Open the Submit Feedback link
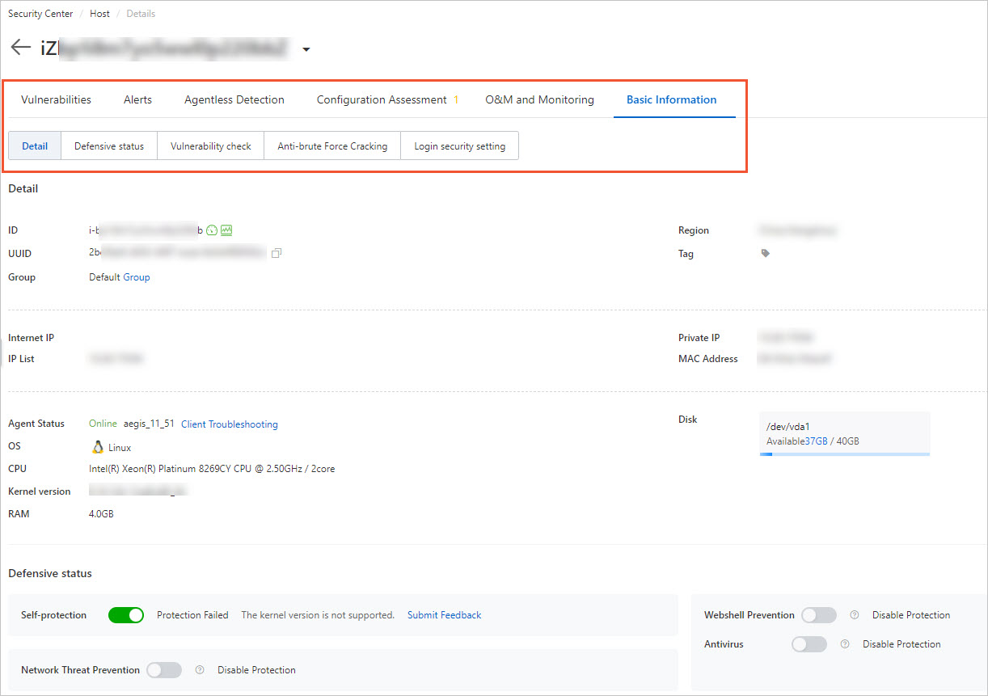The height and width of the screenshot is (696, 988). (444, 615)
